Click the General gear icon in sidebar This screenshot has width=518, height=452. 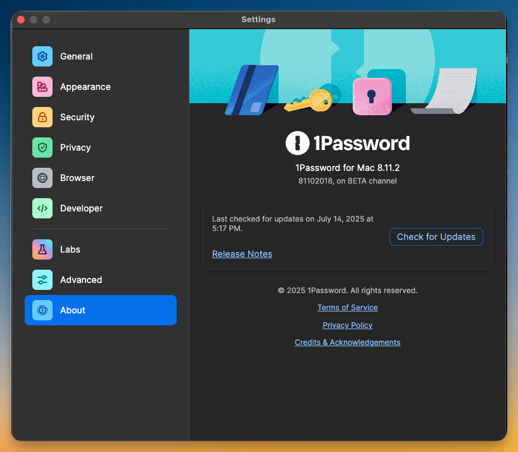click(42, 56)
